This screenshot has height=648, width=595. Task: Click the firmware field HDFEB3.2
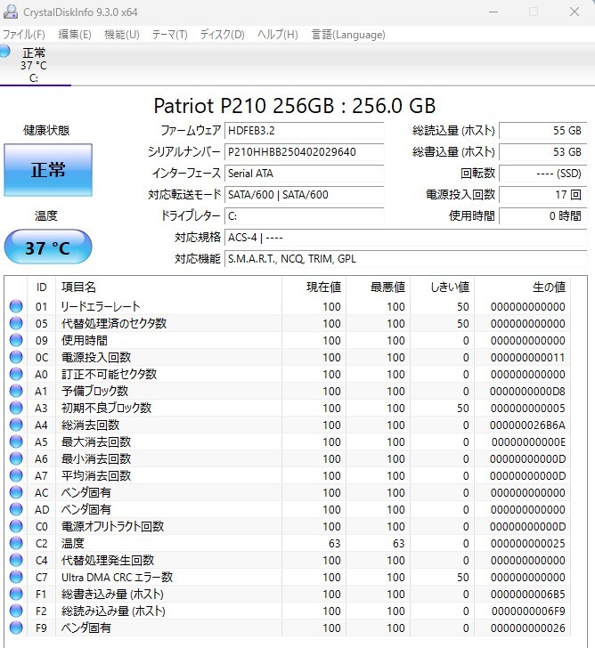304,131
